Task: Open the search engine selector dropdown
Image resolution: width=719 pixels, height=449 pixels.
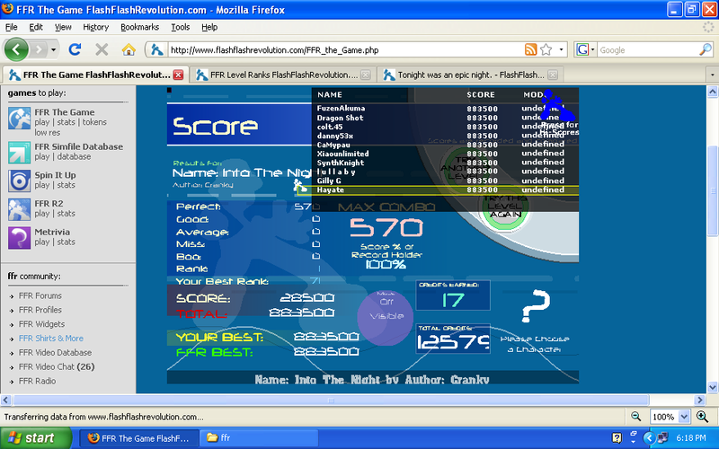Action: [x=586, y=49]
